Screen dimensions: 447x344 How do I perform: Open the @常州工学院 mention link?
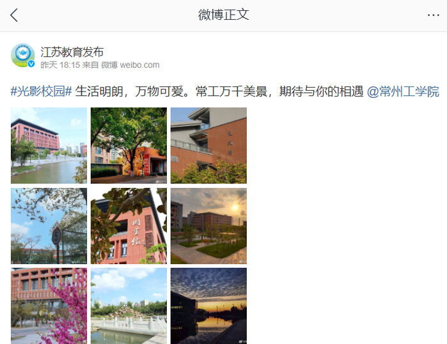403,91
